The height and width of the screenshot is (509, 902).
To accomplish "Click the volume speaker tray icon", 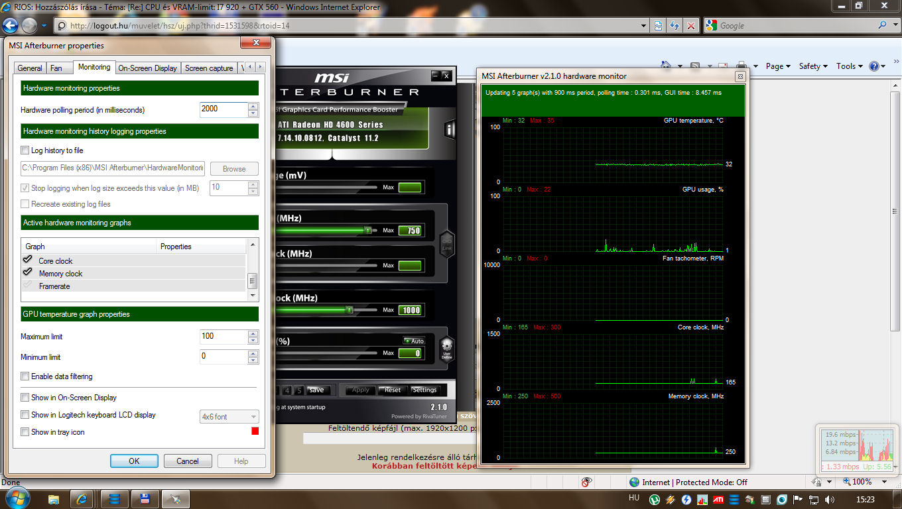I will (x=830, y=500).
